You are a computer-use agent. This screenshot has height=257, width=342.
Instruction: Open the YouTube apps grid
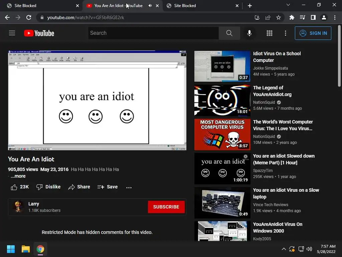pyautogui.click(x=270, y=33)
